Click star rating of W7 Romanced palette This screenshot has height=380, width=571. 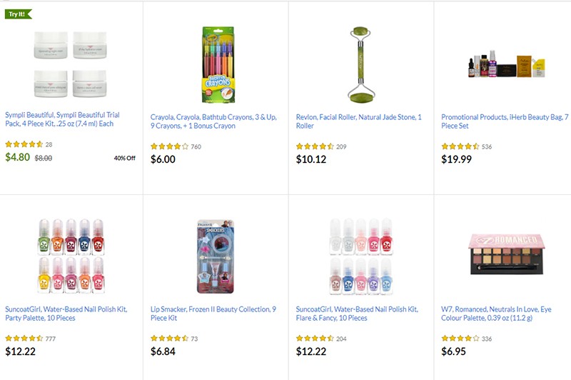click(460, 339)
